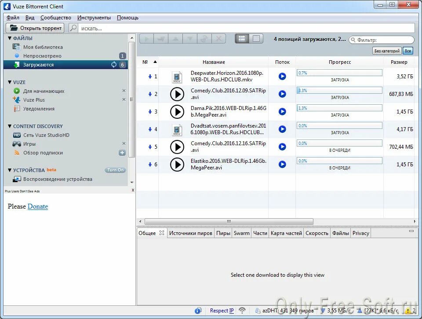Click the large play thumbnail of Dama.Pik

point(177,112)
